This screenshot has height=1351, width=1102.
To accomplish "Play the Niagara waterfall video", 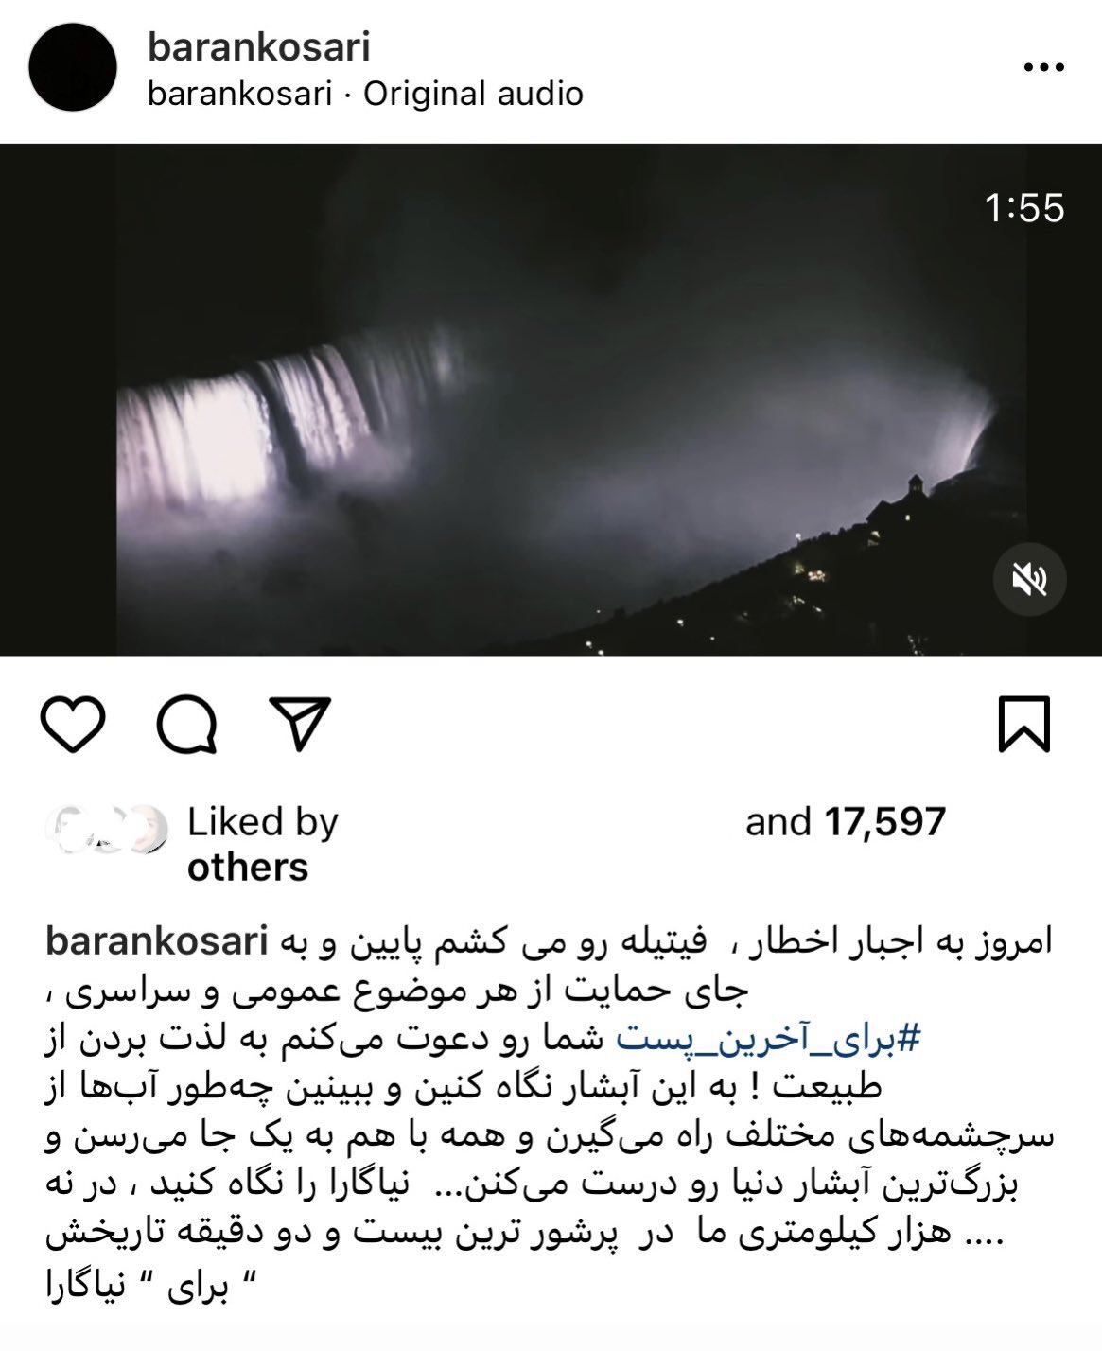I will 551,399.
